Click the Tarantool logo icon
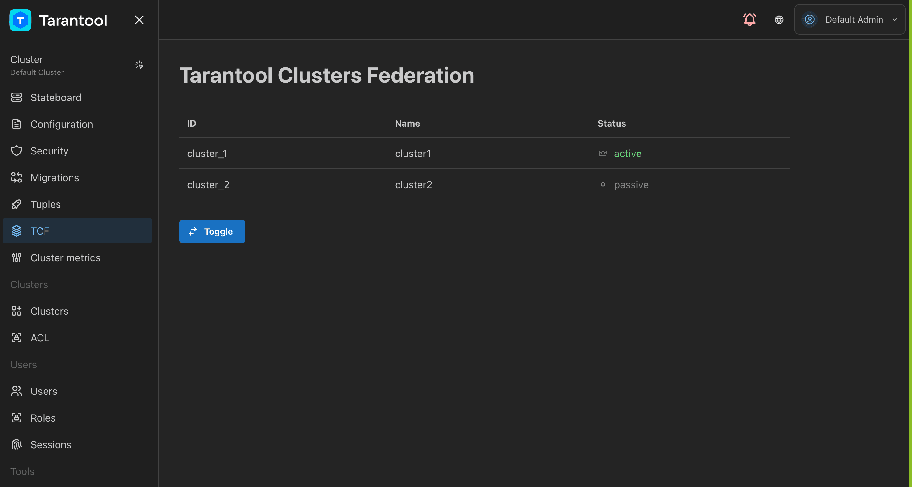The width and height of the screenshot is (912, 487). pos(20,20)
